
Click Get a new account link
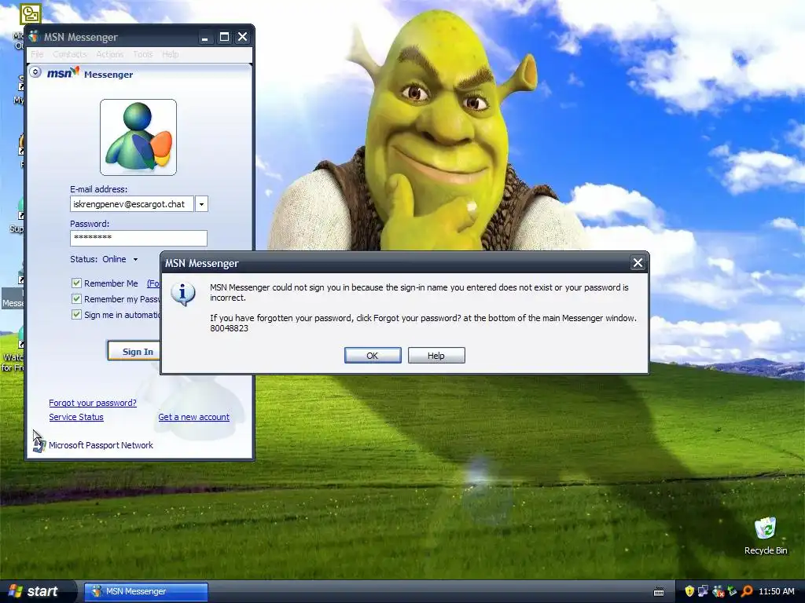(193, 418)
